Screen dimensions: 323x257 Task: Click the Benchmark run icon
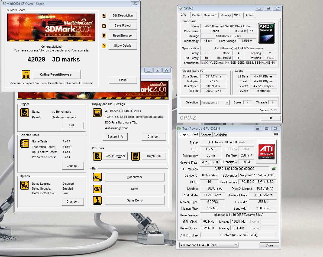97,177
